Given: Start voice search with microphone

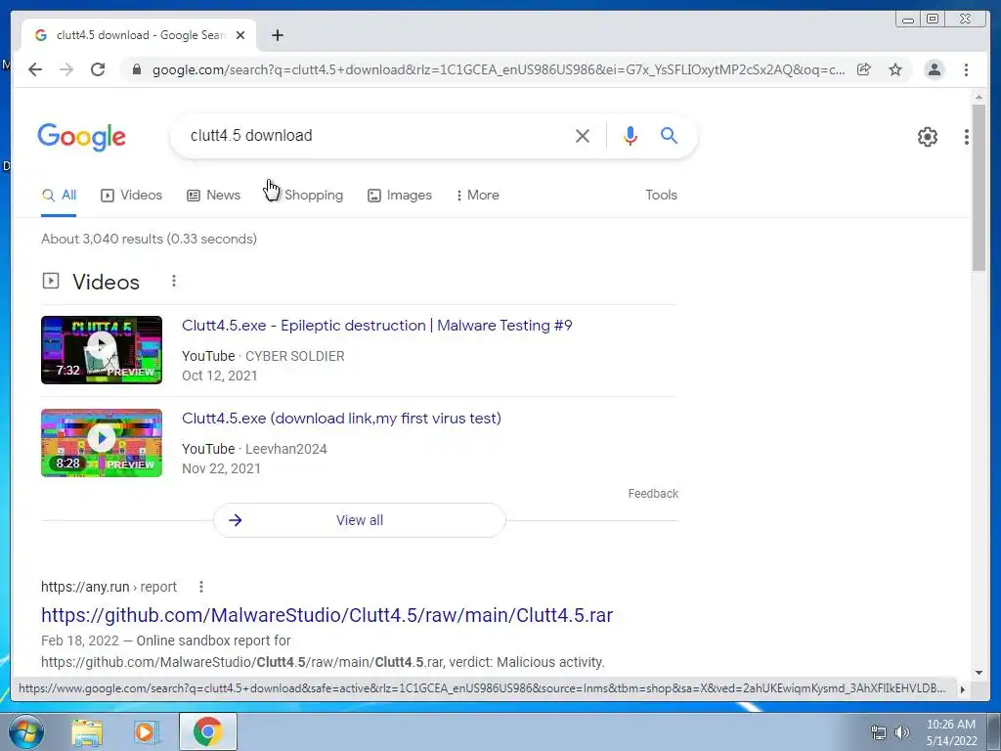Looking at the screenshot, I should (631, 135).
